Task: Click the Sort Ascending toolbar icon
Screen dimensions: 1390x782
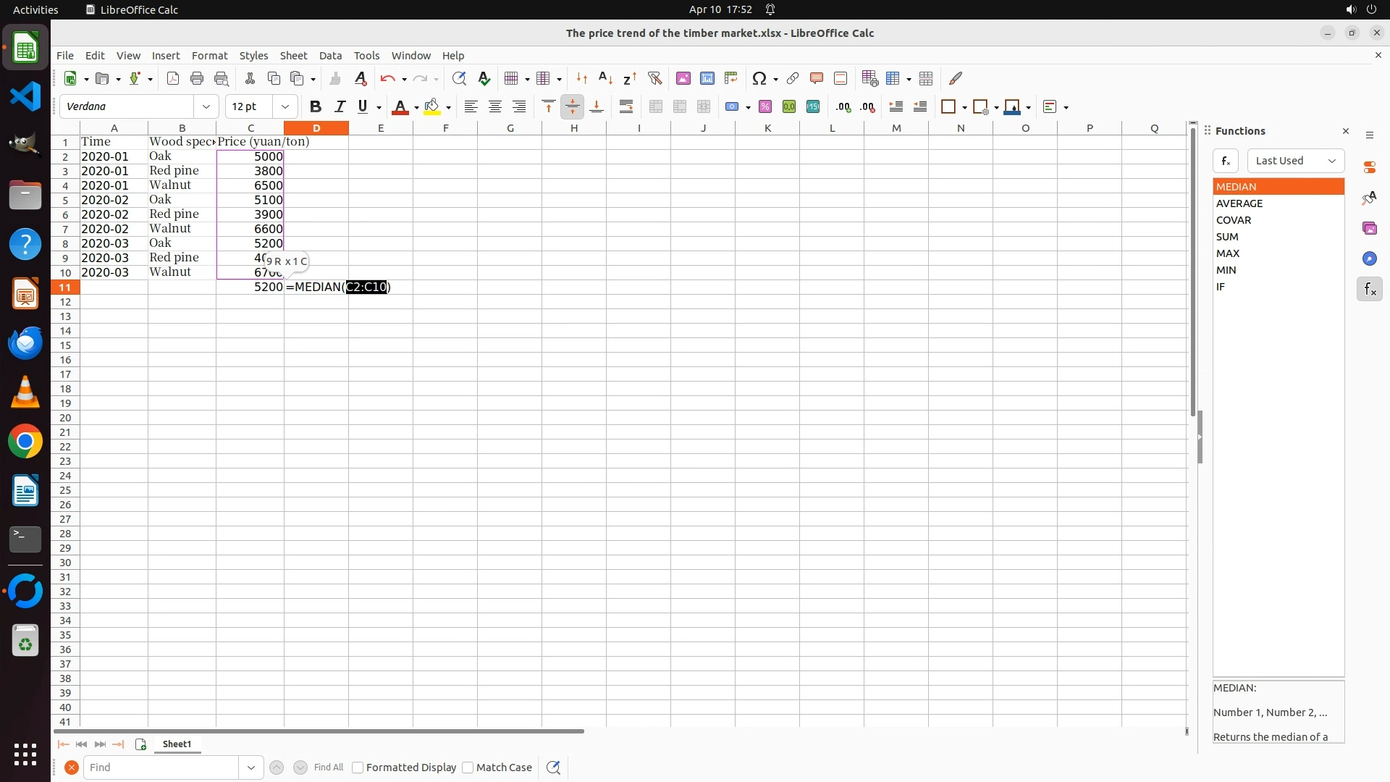Action: 605,78
